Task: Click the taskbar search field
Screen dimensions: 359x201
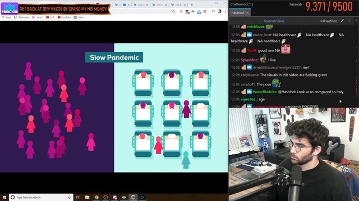Action: pos(41,197)
